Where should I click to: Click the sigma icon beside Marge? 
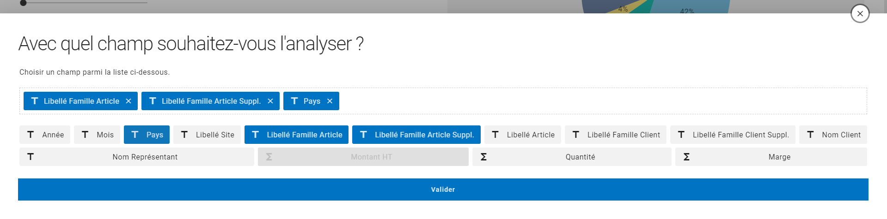686,157
